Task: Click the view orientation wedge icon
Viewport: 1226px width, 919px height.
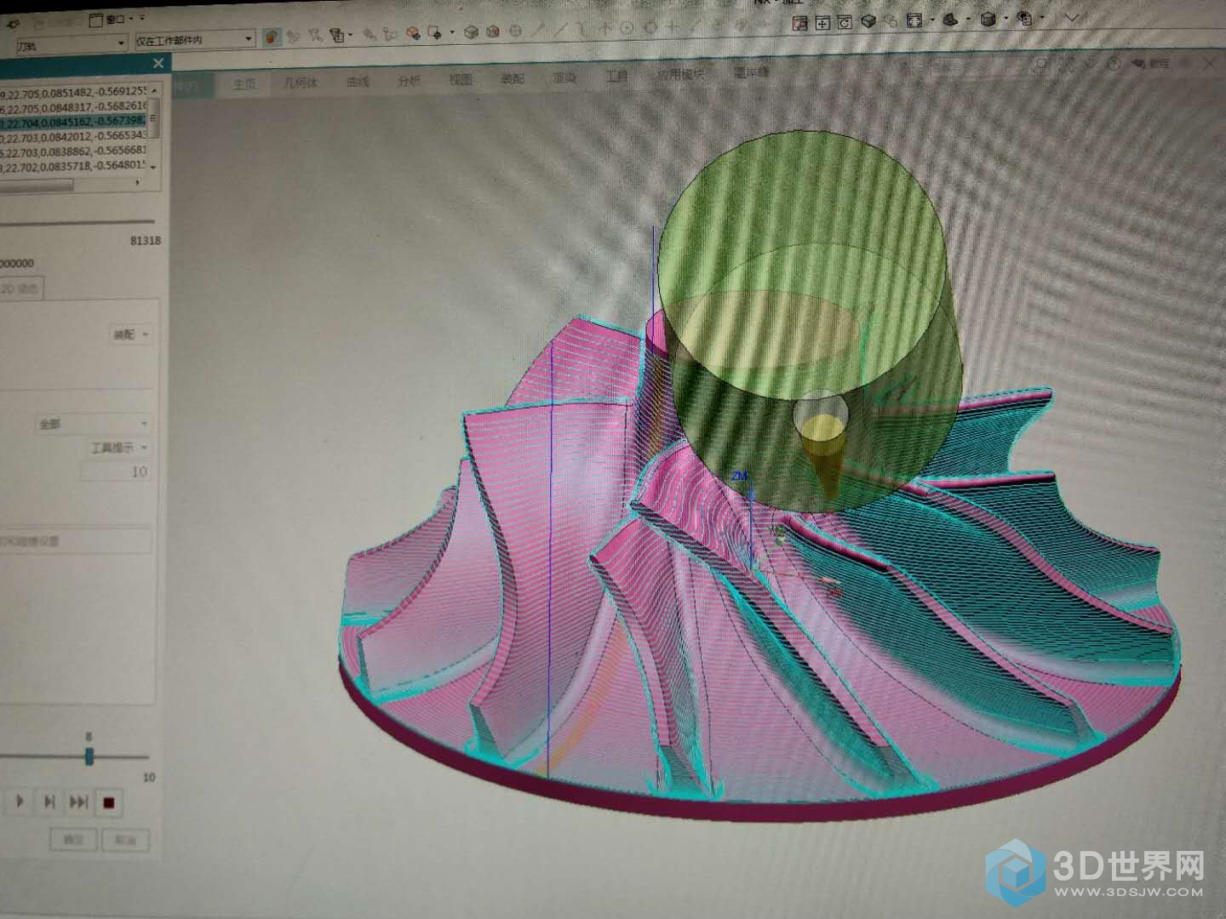Action: pyautogui.click(x=951, y=20)
